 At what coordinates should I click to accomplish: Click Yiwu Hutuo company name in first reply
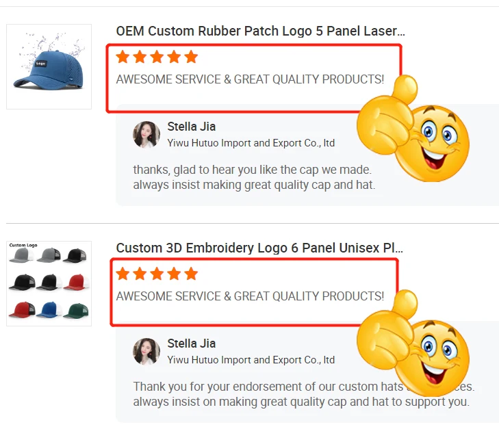click(x=251, y=143)
